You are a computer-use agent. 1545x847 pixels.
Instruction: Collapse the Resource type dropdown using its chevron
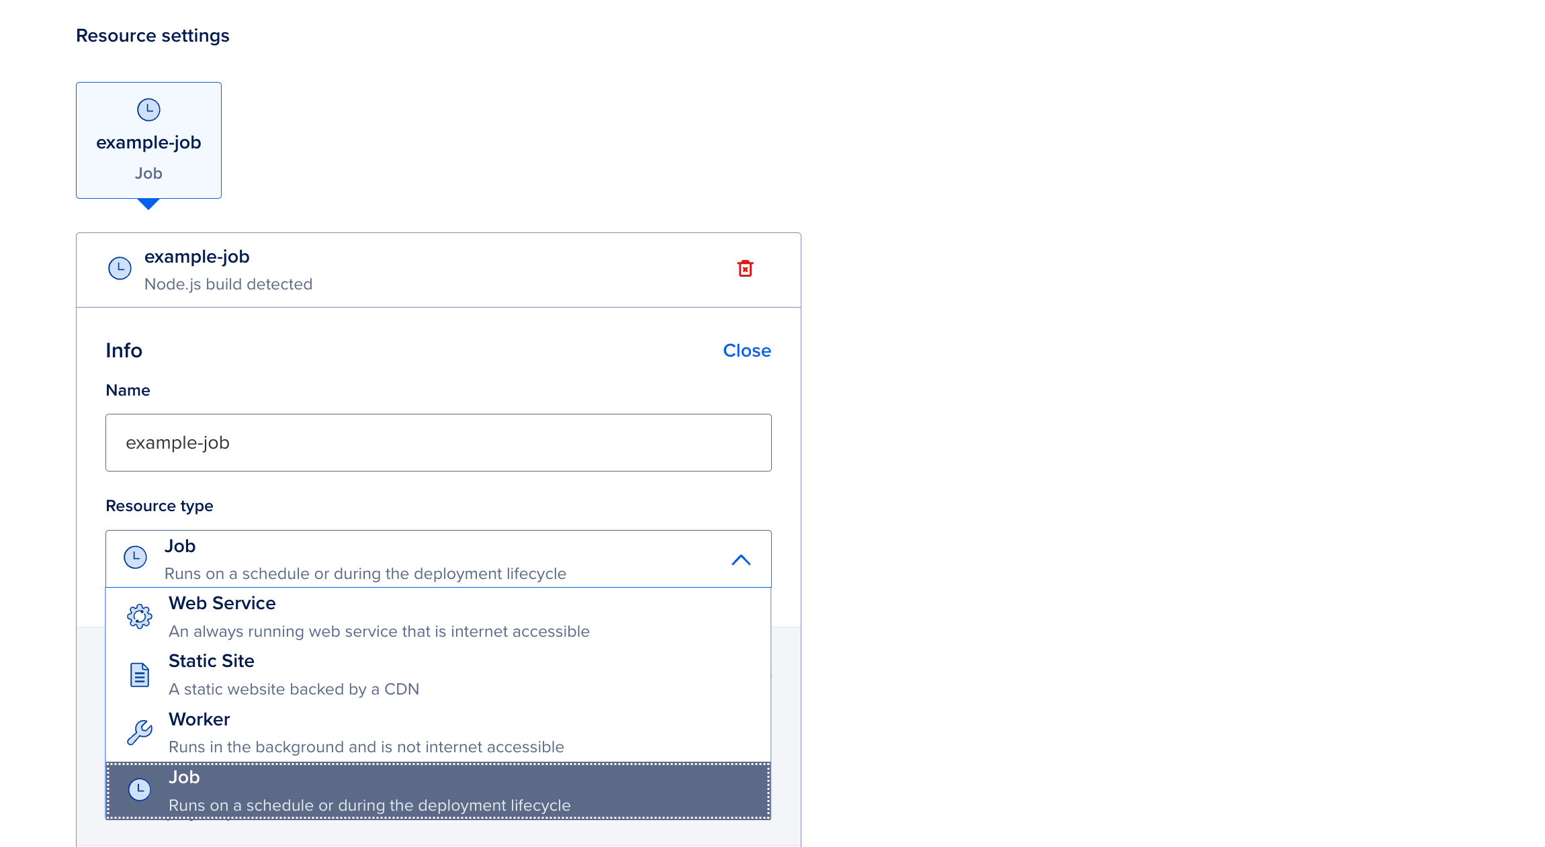pos(741,559)
